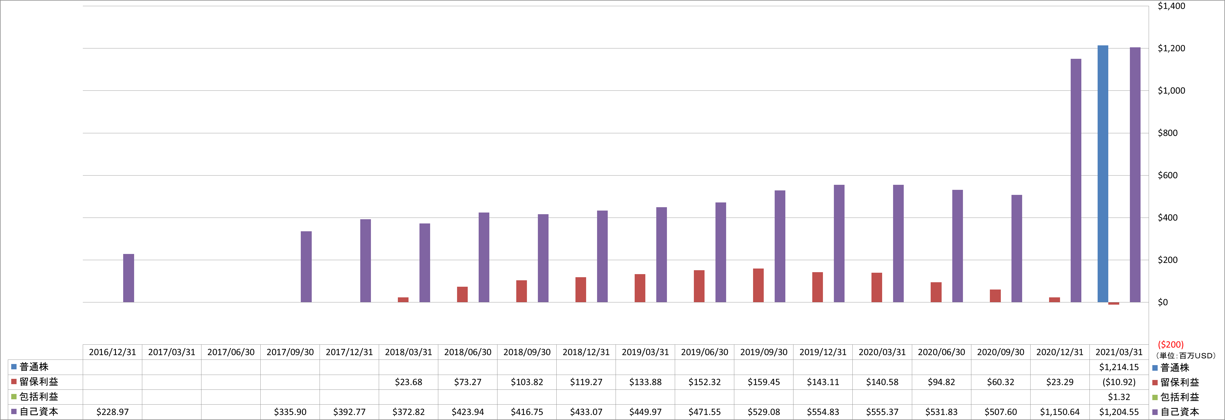Viewport: 1225px width, 420px height.
Task: Select the $335.90 自己資本 cell
Action: (x=290, y=412)
